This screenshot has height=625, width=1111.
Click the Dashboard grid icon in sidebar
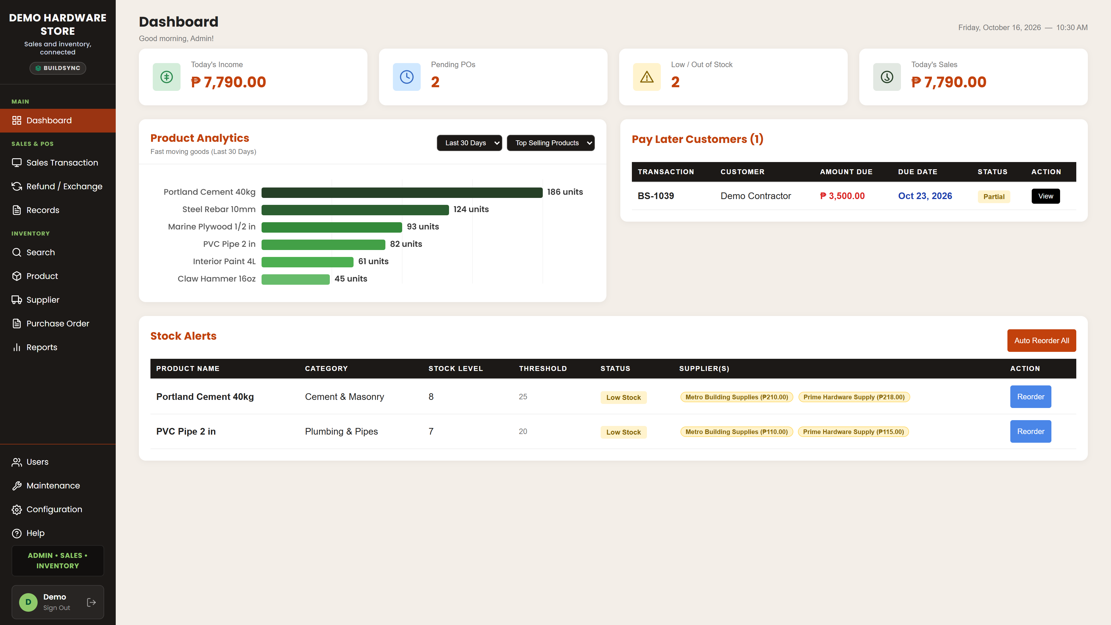point(16,120)
